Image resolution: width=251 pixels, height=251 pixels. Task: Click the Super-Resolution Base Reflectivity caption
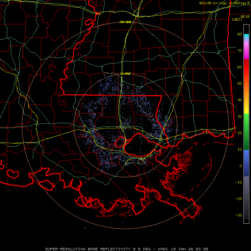(x=127, y=249)
